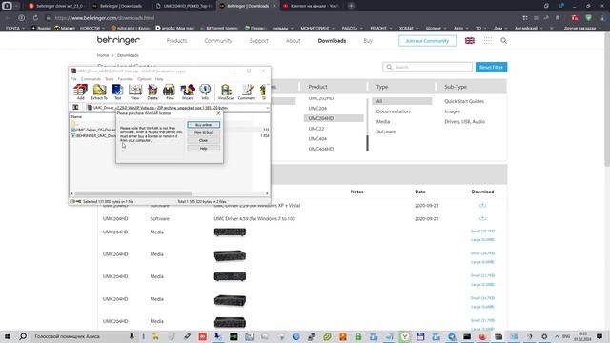Image resolution: width=610 pixels, height=343 pixels.
Task: Expand the НОВОСТИ bookmarks folder dropdown
Action: (x=92, y=28)
